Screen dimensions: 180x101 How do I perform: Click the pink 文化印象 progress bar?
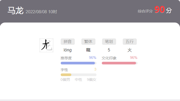pyautogui.click(x=120, y=63)
